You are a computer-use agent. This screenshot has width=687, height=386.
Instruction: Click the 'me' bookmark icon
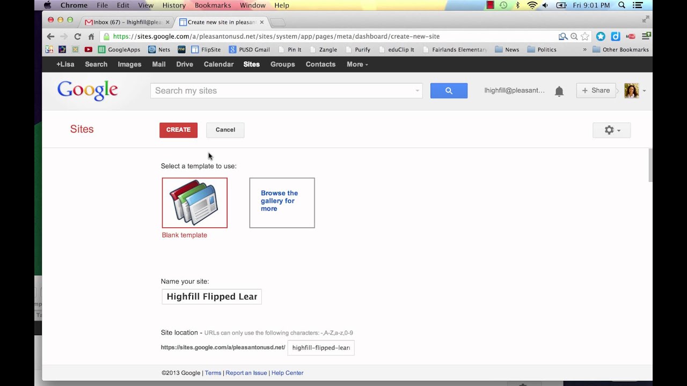coord(181,49)
